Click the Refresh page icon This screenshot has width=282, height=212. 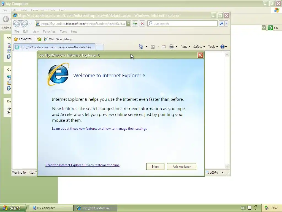point(135,24)
